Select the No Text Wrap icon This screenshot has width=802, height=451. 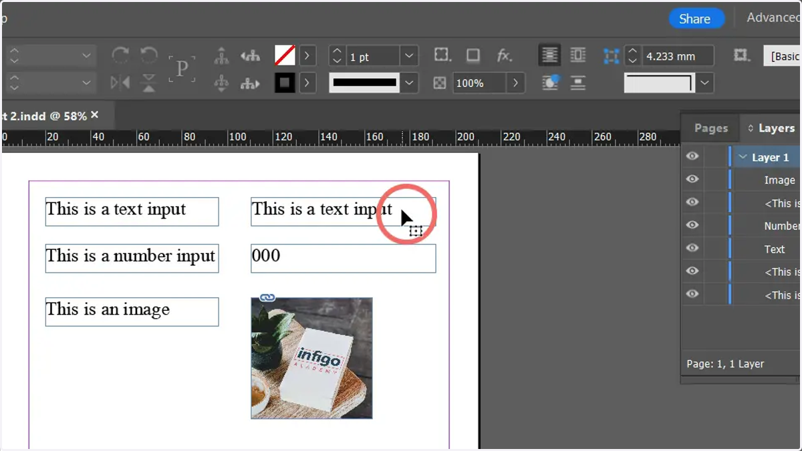[x=550, y=55]
